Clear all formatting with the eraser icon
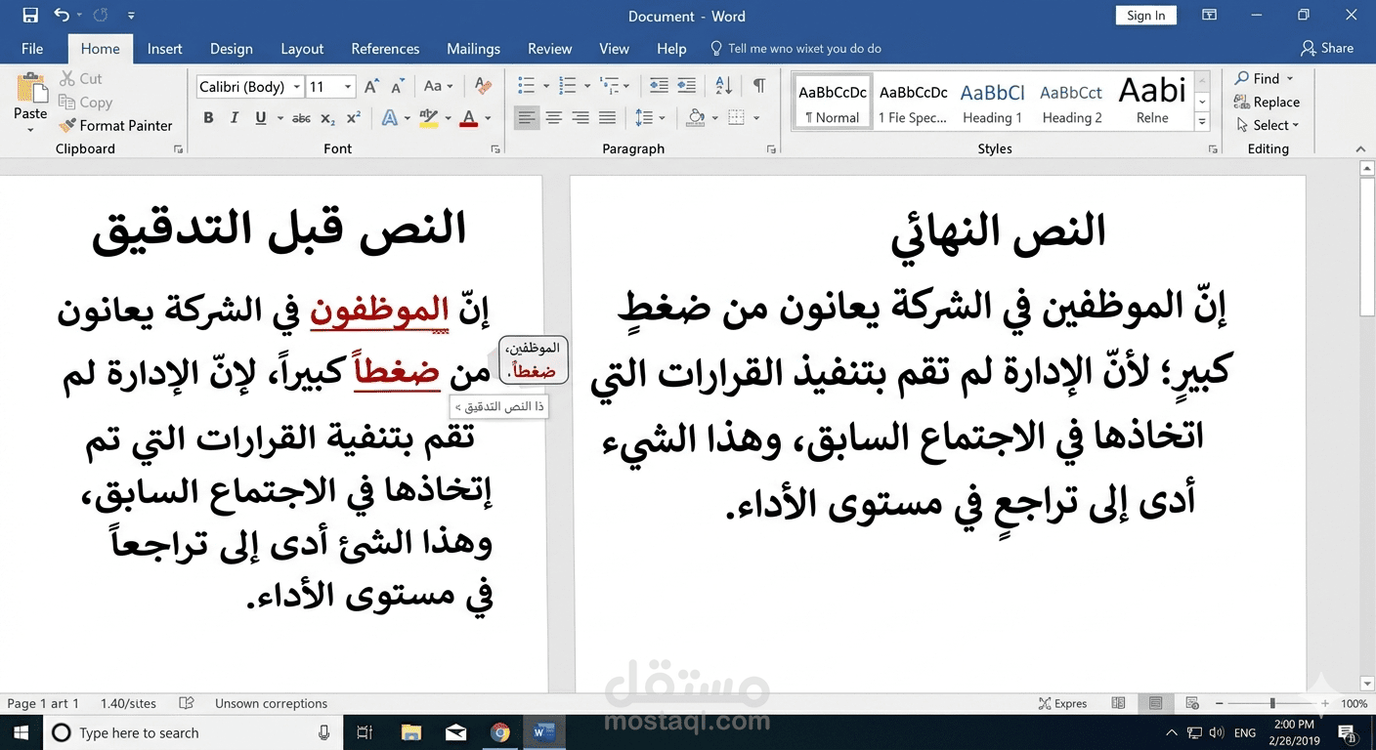Image resolution: width=1376 pixels, height=750 pixels. [x=481, y=86]
